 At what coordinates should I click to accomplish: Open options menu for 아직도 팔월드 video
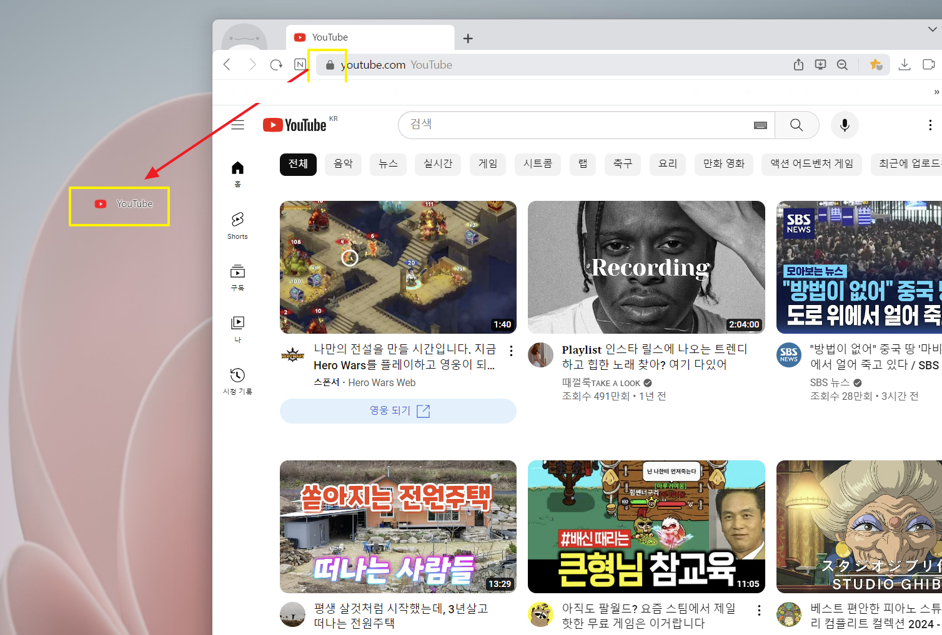tap(759, 610)
